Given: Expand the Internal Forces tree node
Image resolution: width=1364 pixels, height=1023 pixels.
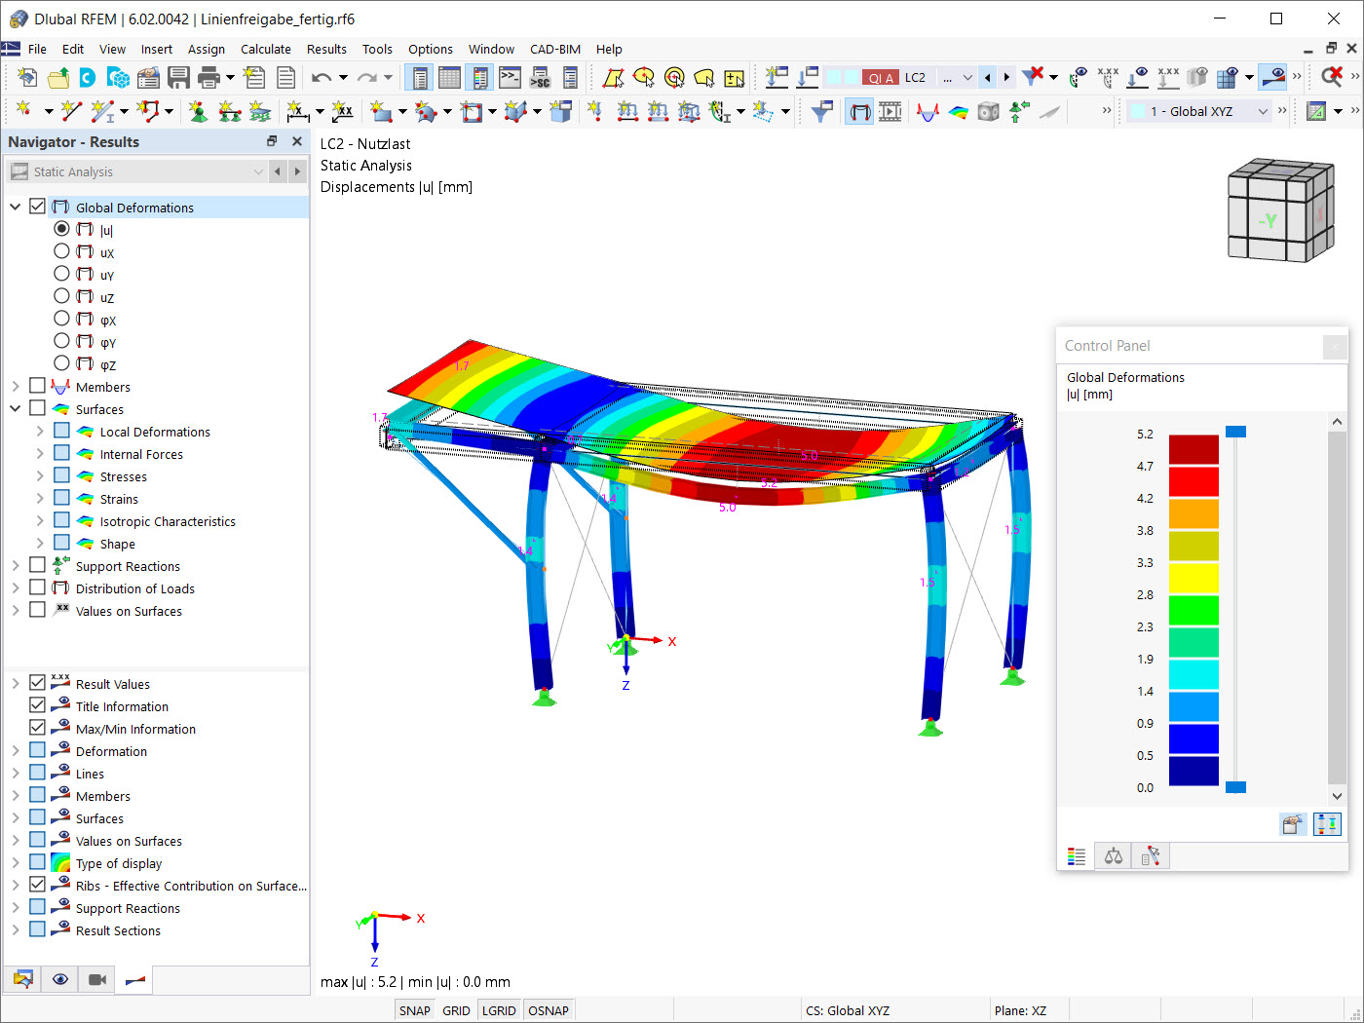Looking at the screenshot, I should point(39,453).
